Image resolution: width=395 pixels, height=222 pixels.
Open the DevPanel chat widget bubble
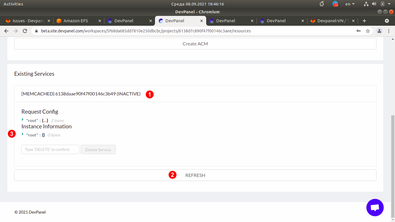(x=375, y=207)
